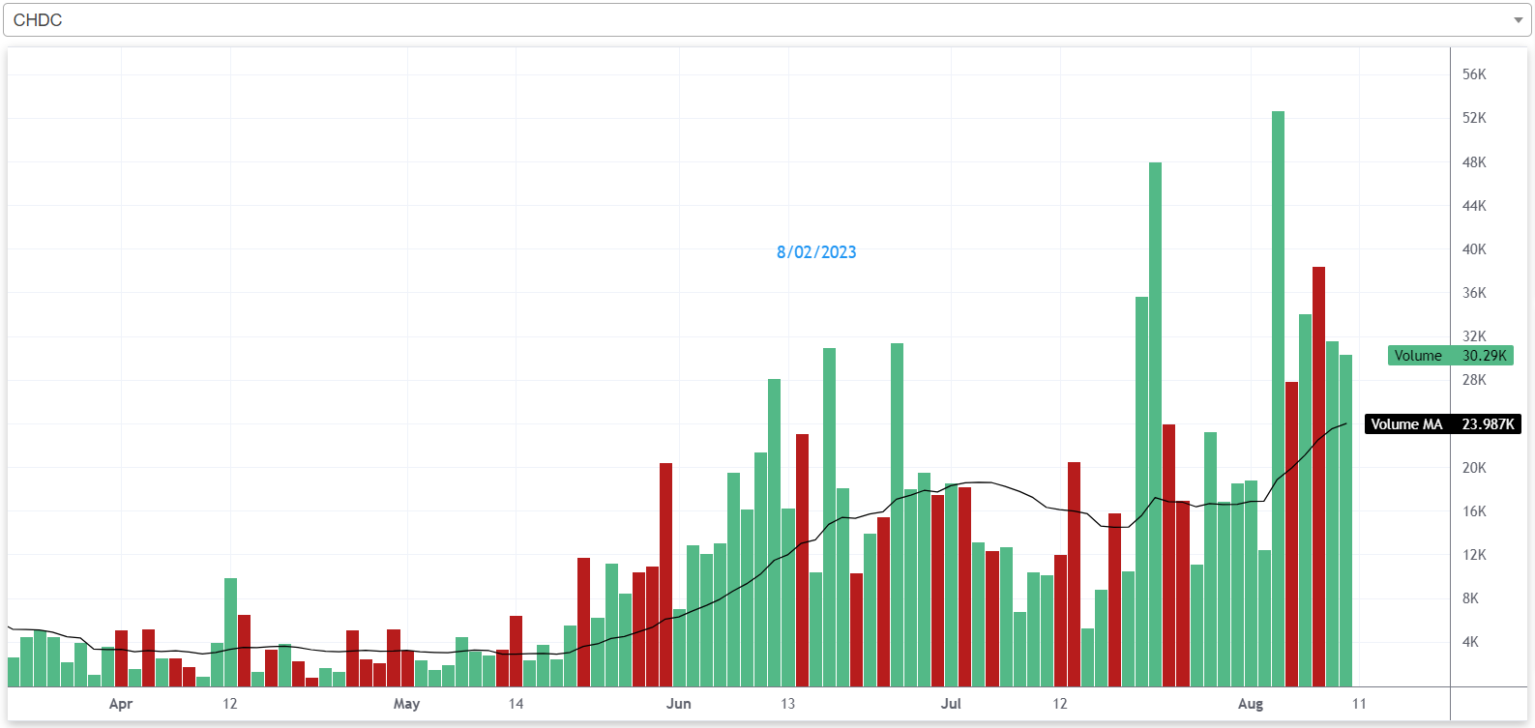This screenshot has width=1535, height=728.
Task: Click the May label on the time axis
Action: pyautogui.click(x=406, y=704)
